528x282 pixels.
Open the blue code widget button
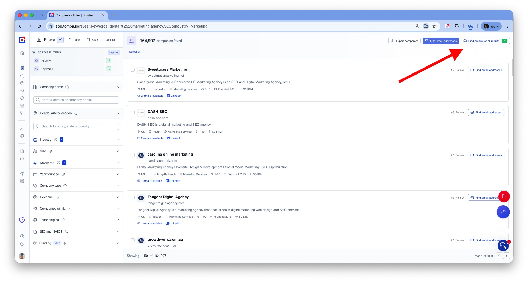click(503, 212)
